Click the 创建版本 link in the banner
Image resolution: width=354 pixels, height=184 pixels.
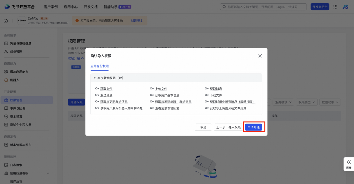(137, 21)
